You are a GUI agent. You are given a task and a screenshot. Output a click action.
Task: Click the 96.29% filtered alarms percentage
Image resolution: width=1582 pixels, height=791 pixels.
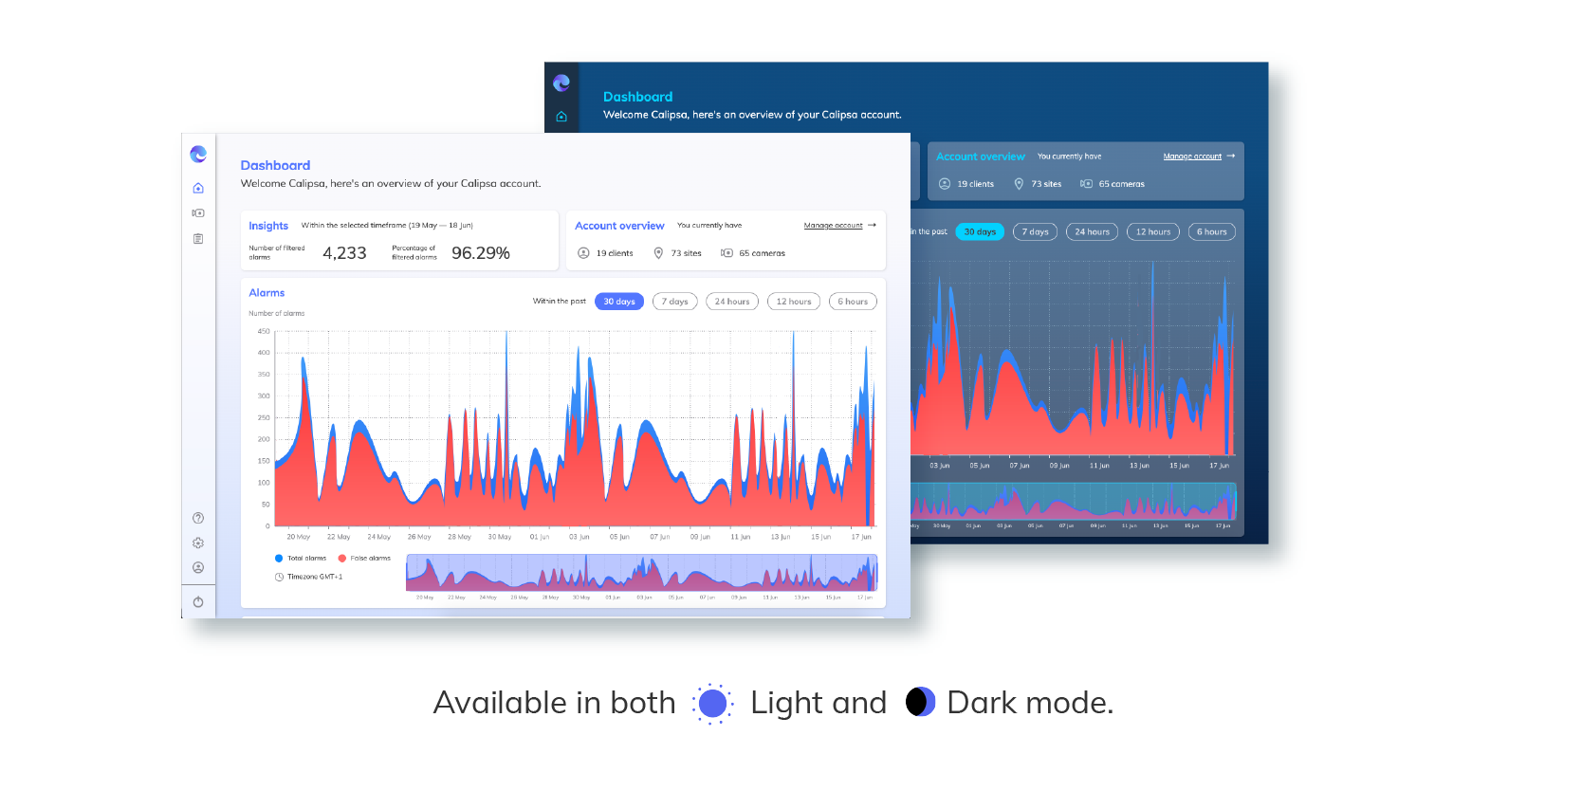(481, 253)
